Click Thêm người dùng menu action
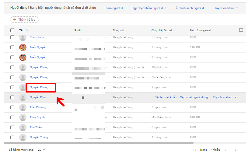252x155 pixels. [x=115, y=8]
